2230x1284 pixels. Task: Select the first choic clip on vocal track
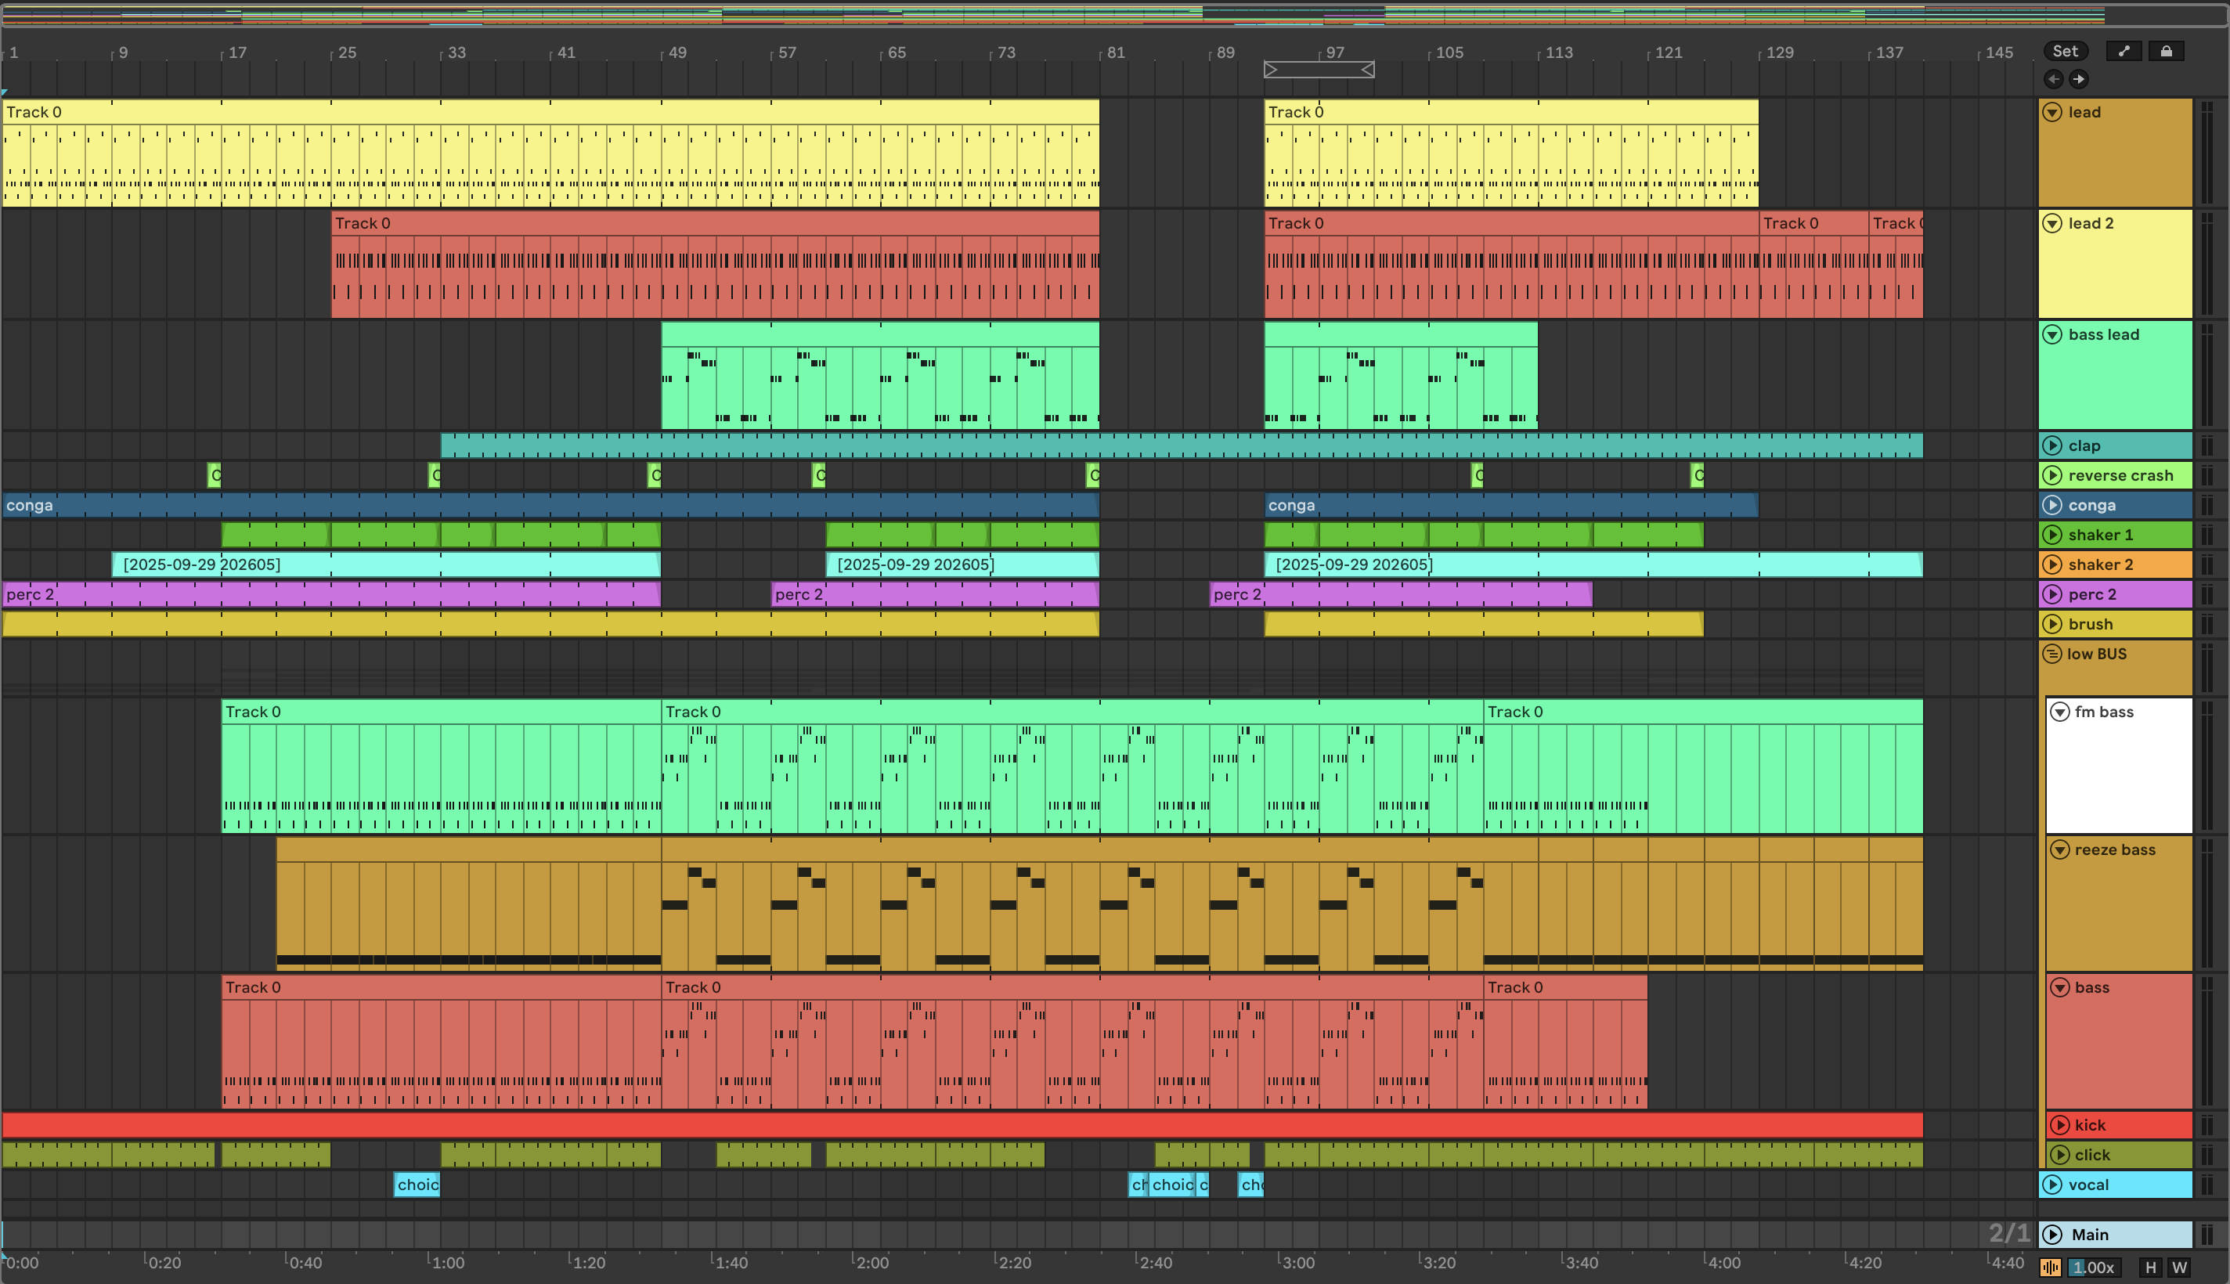[417, 1185]
